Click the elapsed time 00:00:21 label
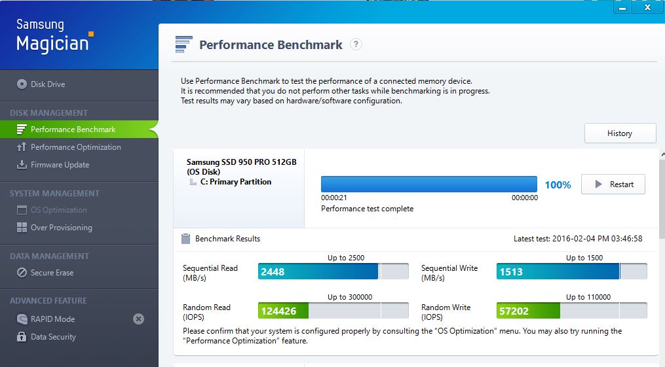This screenshot has width=665, height=367. pos(333,198)
